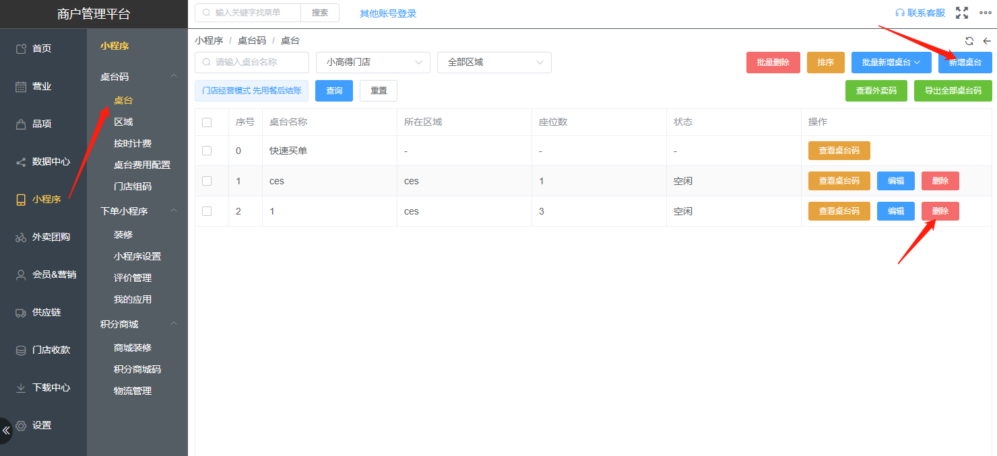The width and height of the screenshot is (997, 456).
Task: Click the 下载中心 download icon
Action: (21, 387)
